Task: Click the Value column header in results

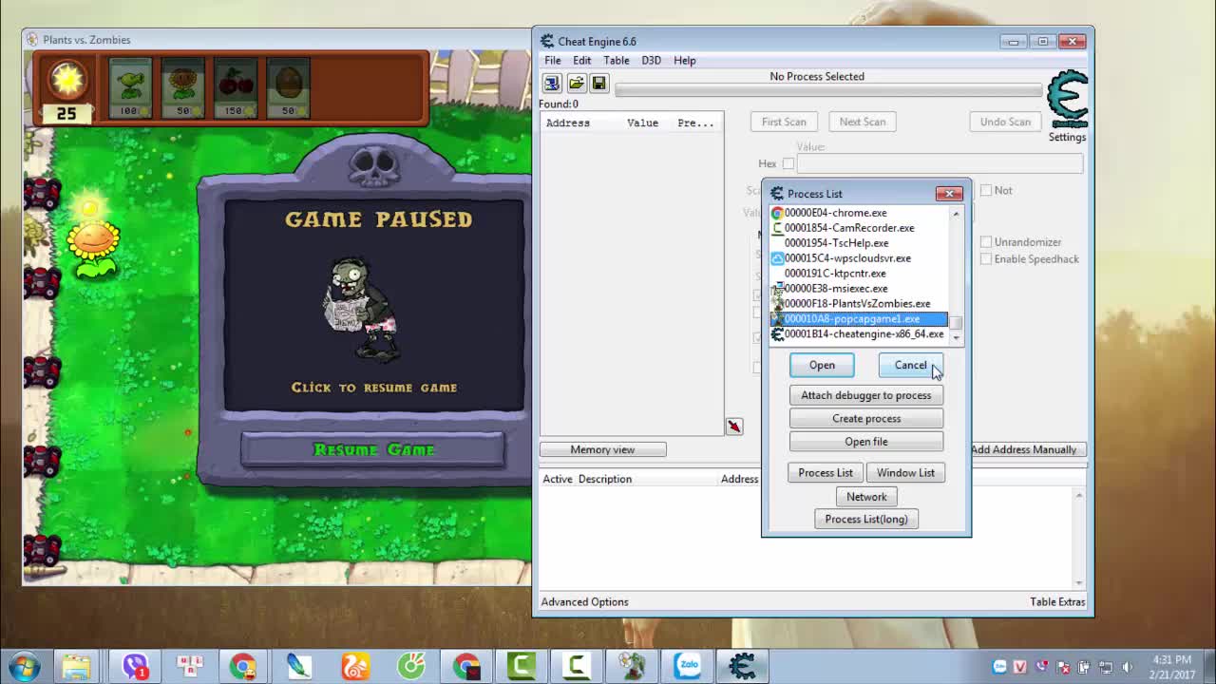Action: point(642,123)
